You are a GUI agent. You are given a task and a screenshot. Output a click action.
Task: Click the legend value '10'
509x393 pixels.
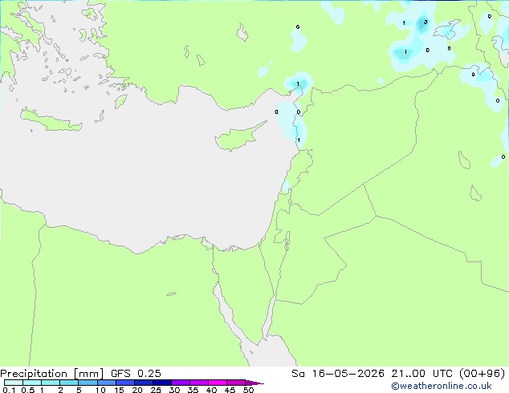click(100, 390)
